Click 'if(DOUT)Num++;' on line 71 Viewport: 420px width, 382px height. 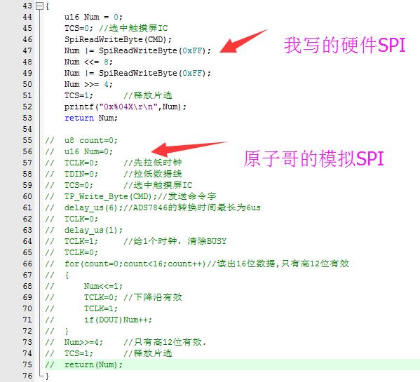[x=118, y=320]
